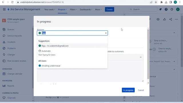Click the share icon
The height and width of the screenshot is (103, 183).
(x=171, y=19)
